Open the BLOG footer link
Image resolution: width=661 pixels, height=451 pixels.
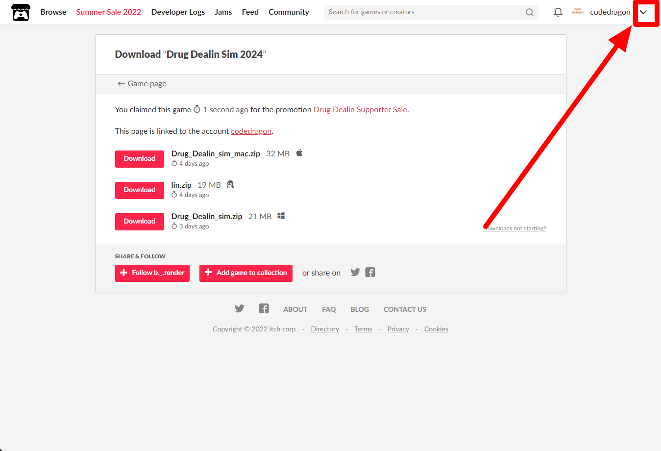[x=360, y=309]
